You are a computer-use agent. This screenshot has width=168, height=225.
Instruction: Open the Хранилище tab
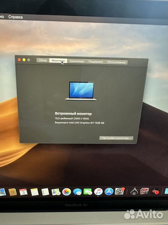pyautogui.click(x=77, y=61)
